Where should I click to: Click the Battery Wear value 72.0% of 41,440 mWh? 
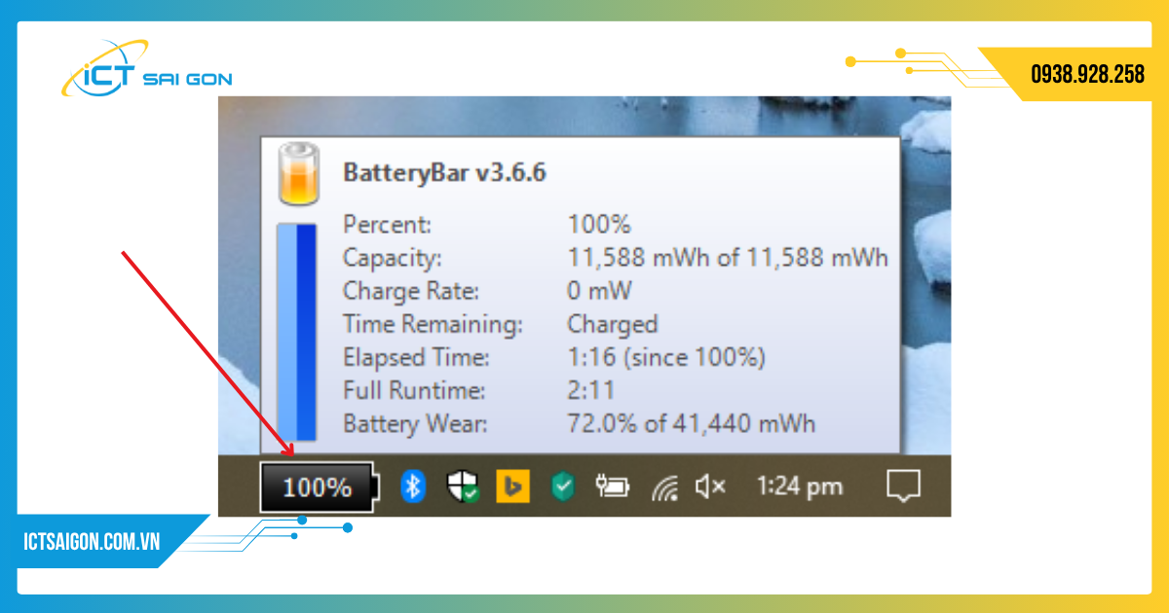tap(692, 424)
